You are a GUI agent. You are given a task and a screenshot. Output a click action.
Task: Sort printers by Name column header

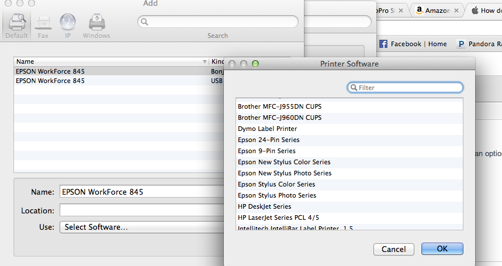(111, 61)
